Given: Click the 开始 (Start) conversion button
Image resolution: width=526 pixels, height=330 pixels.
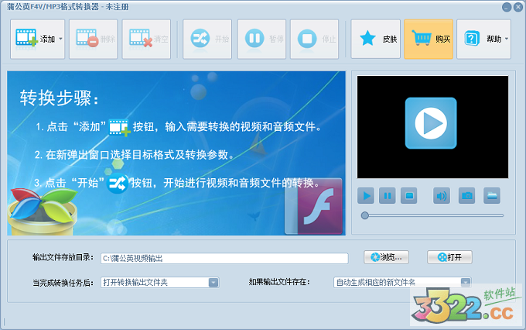Looking at the screenshot, I should (x=207, y=39).
